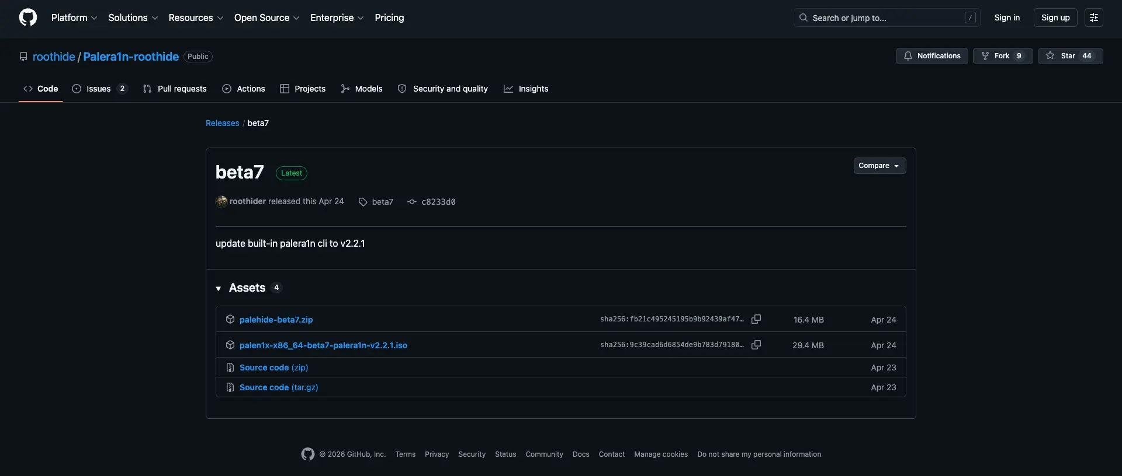Open footer Docs link
This screenshot has width=1122, height=476.
[x=581, y=454]
